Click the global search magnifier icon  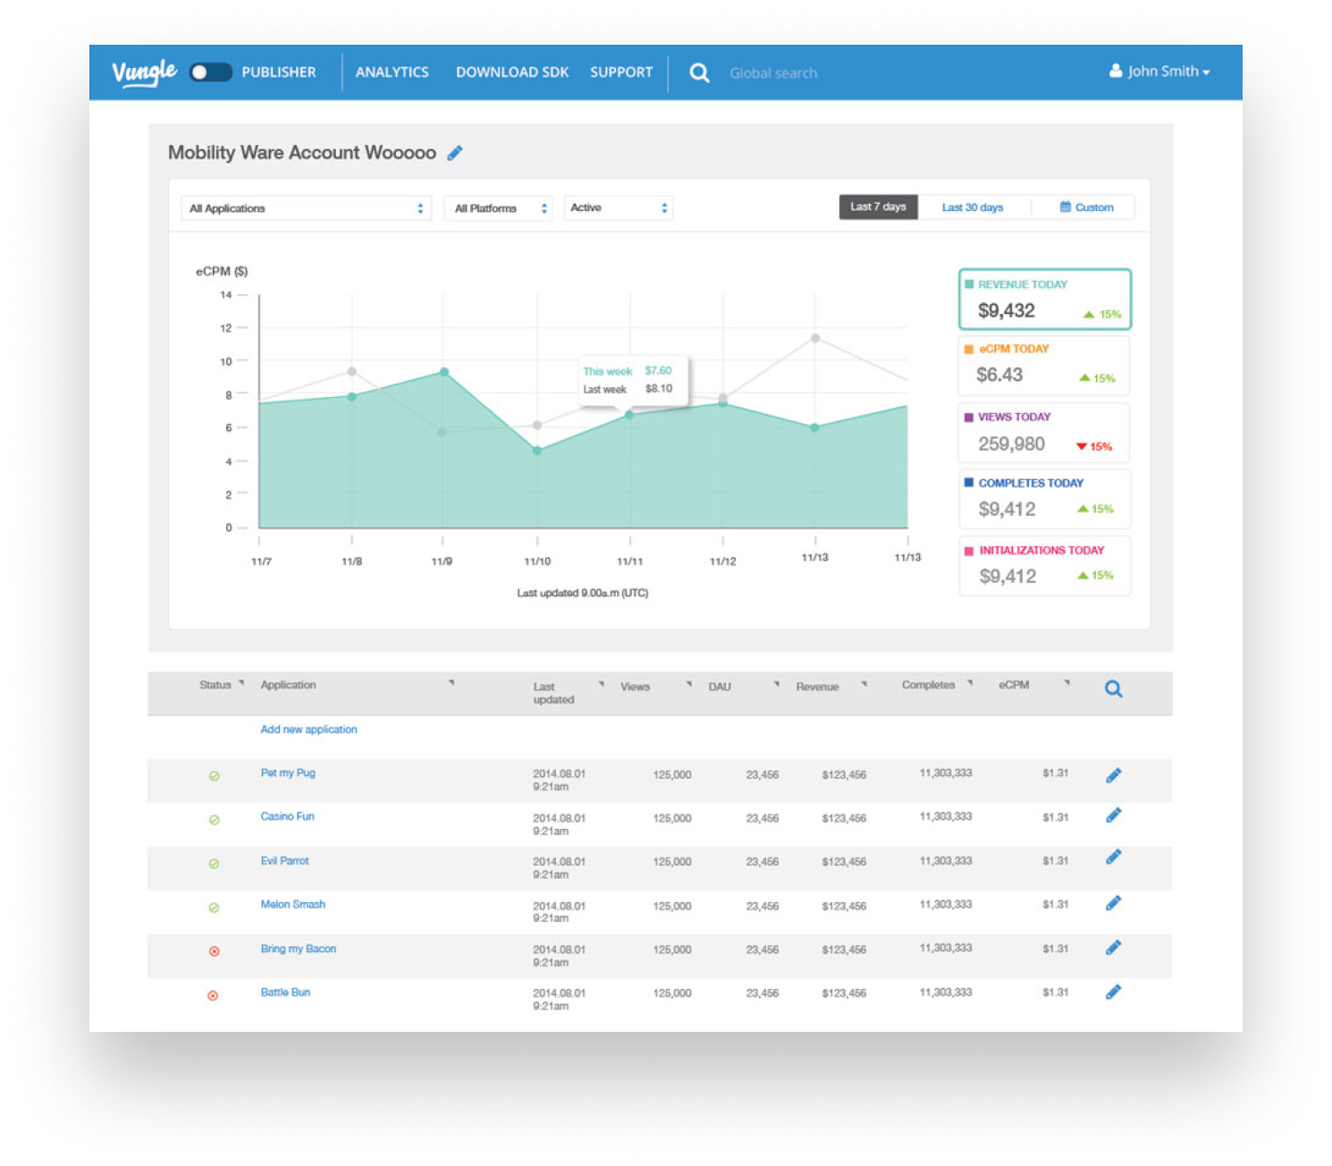(x=699, y=72)
